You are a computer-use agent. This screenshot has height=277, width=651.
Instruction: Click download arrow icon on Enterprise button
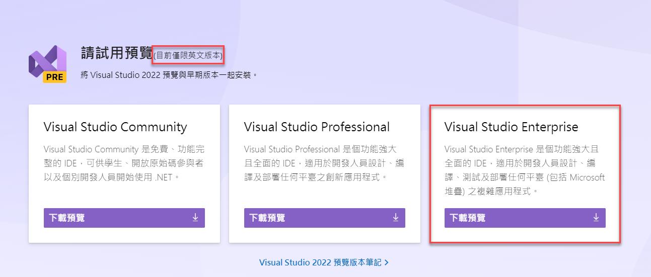[596, 217]
